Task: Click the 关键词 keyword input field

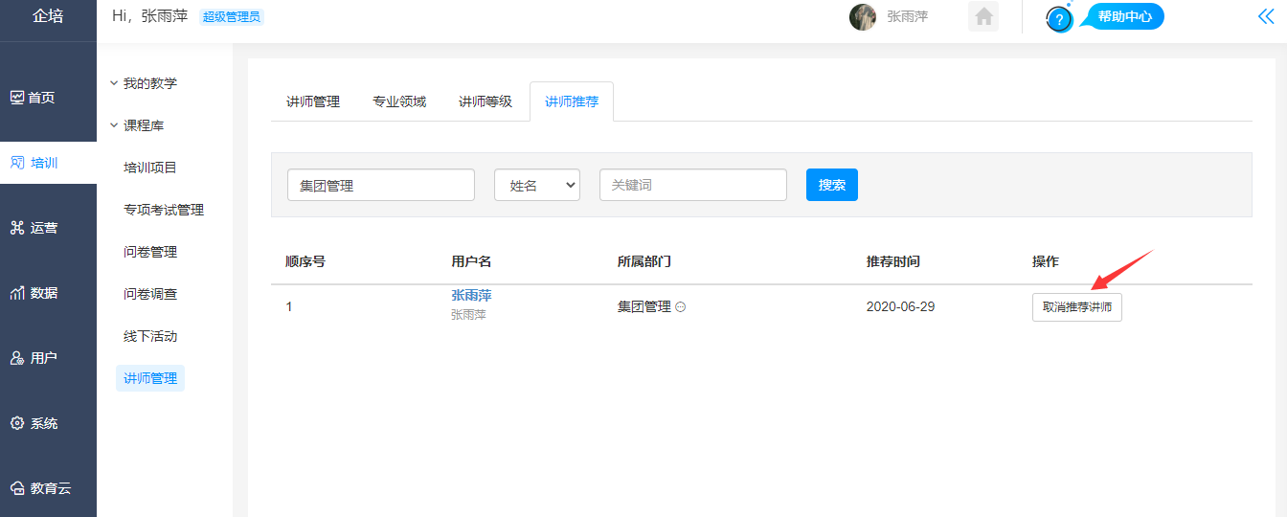Action: pos(693,185)
